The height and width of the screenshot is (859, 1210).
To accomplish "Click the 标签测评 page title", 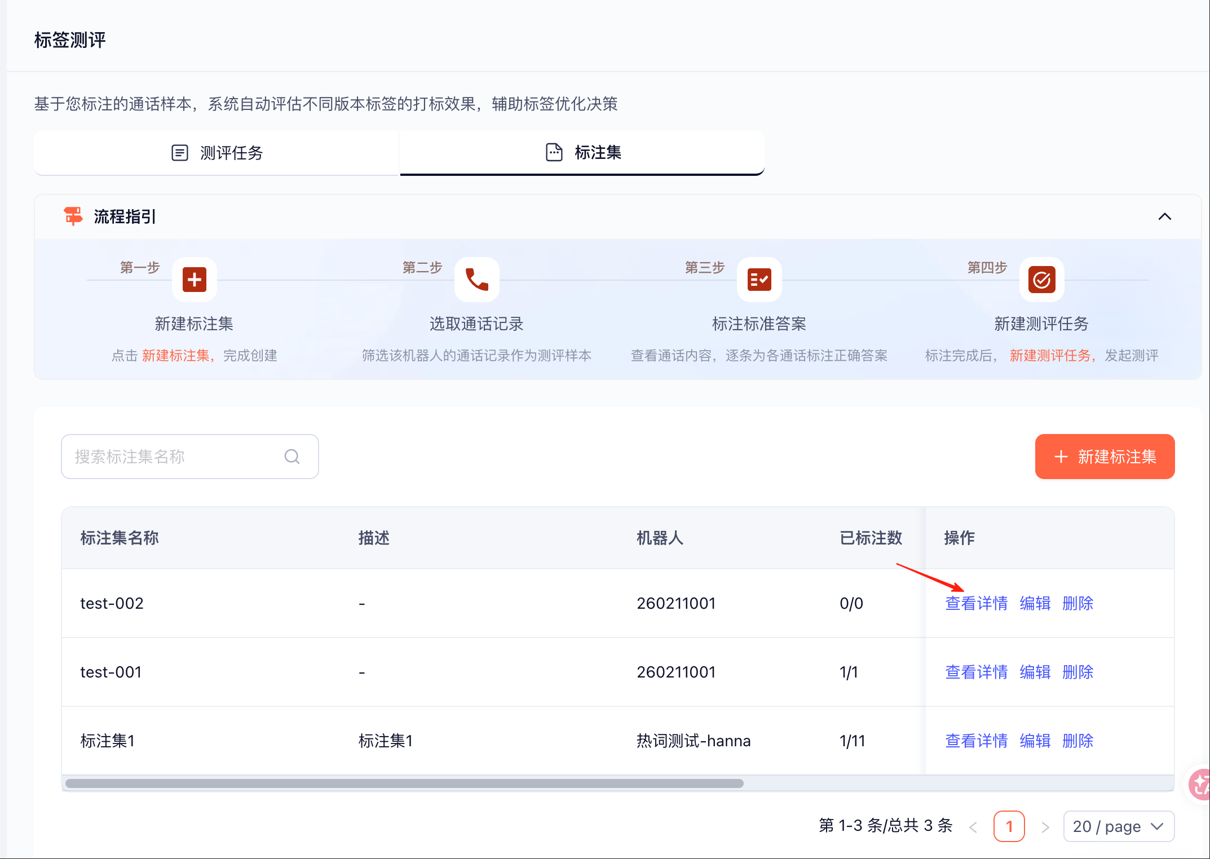I will pos(70,40).
